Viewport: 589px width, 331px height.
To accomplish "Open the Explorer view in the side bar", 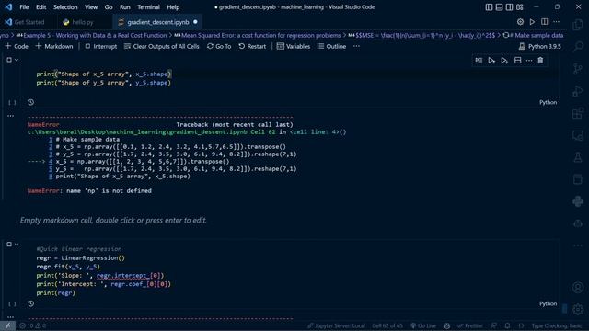I will (x=578, y=25).
